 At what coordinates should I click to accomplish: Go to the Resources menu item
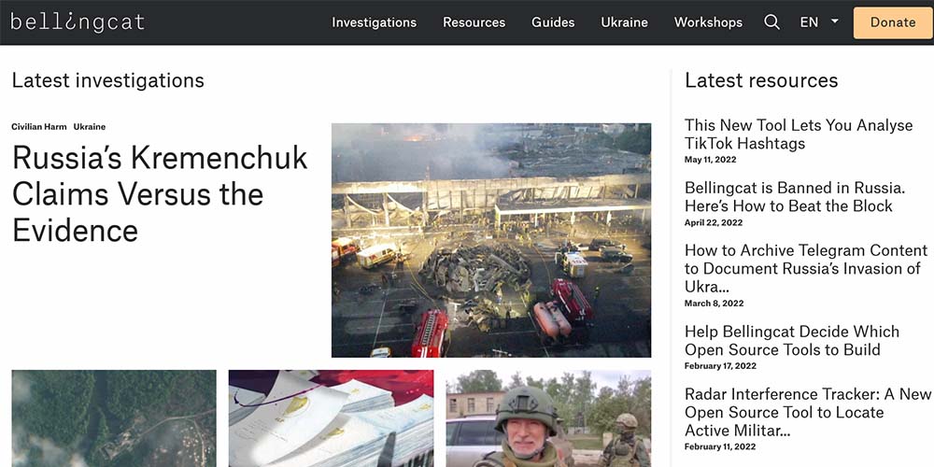[474, 22]
